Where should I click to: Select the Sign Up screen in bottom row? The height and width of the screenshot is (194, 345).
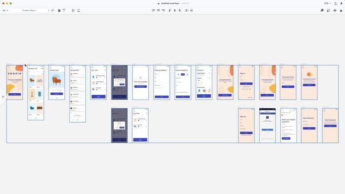(246, 126)
